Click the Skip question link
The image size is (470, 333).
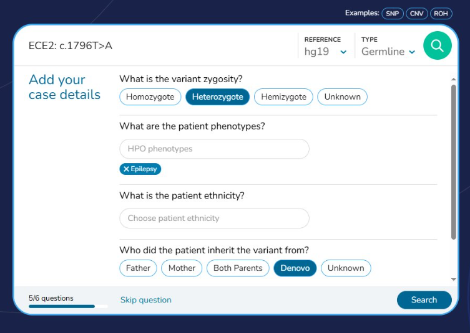coord(145,300)
